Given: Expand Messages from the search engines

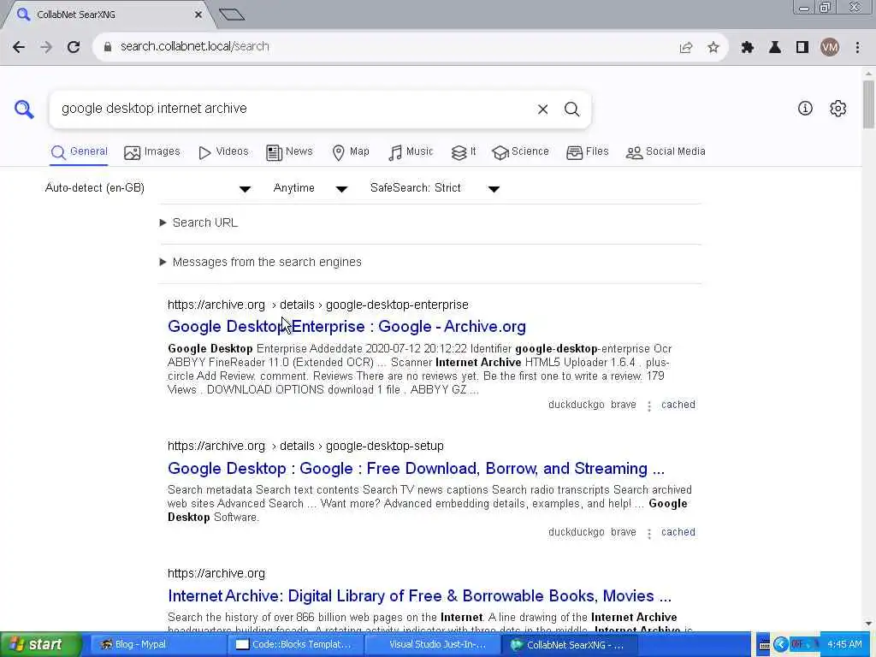Looking at the screenshot, I should coord(261,262).
